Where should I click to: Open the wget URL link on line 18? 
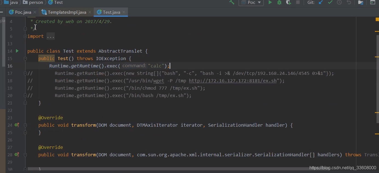(x=233, y=81)
